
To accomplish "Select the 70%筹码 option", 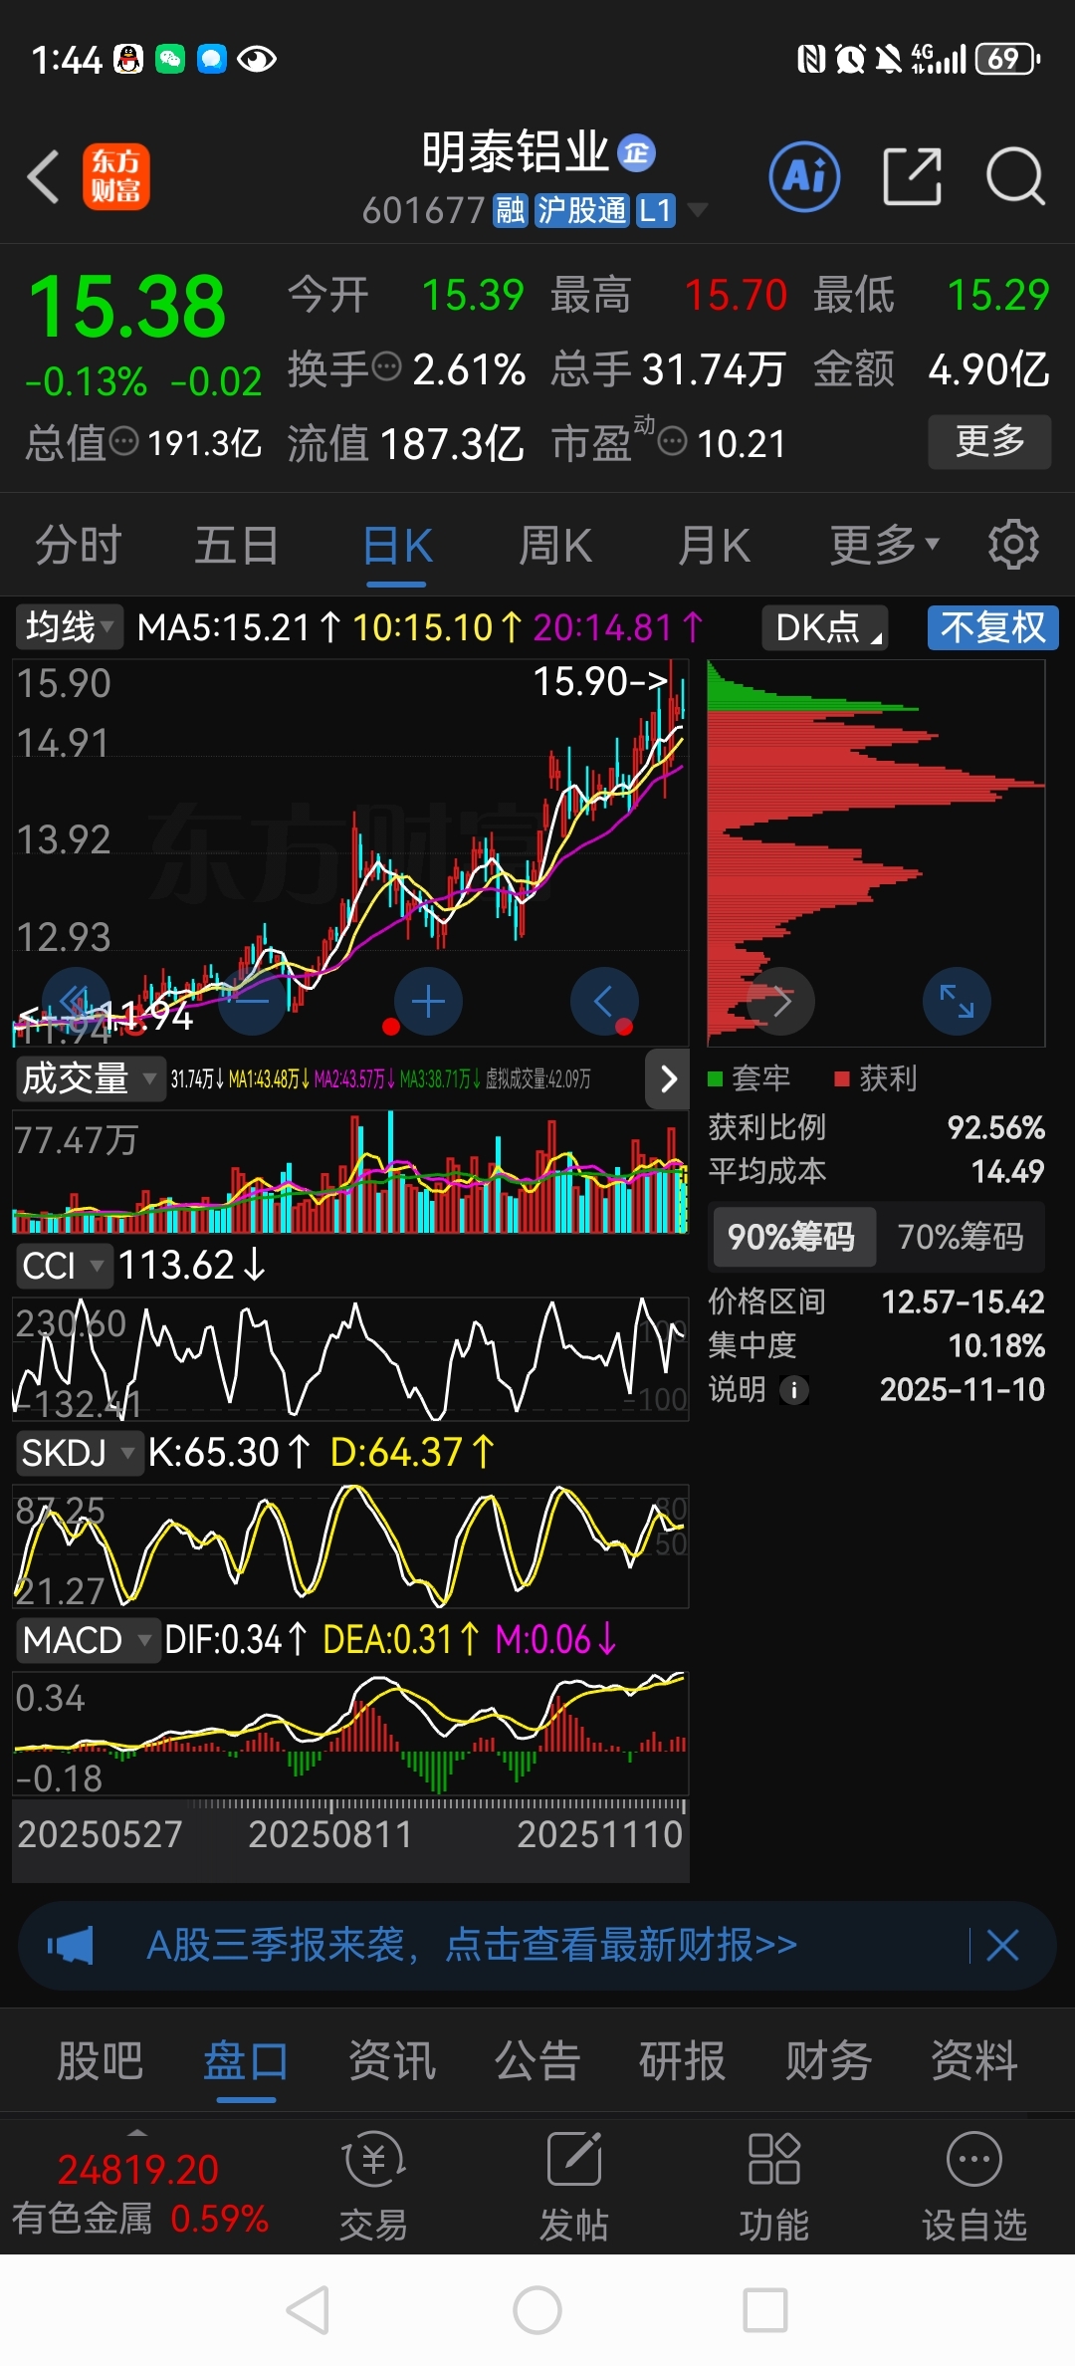I will click(961, 1237).
